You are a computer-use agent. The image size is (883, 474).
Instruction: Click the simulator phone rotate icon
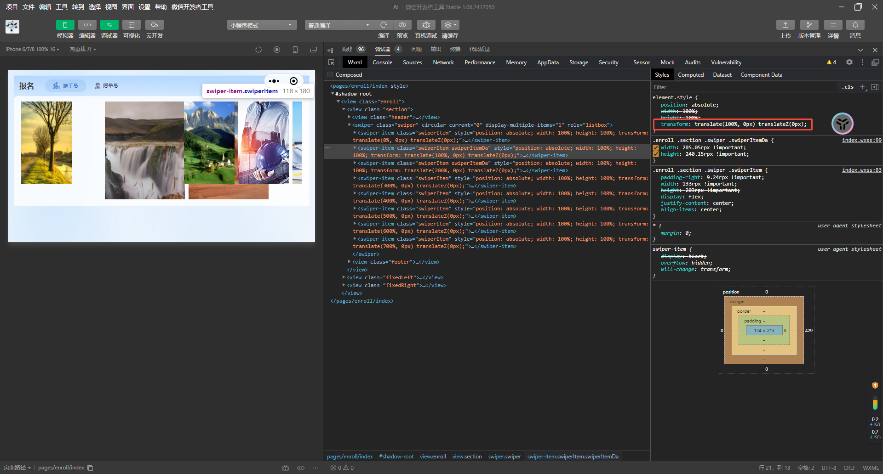[295, 50]
